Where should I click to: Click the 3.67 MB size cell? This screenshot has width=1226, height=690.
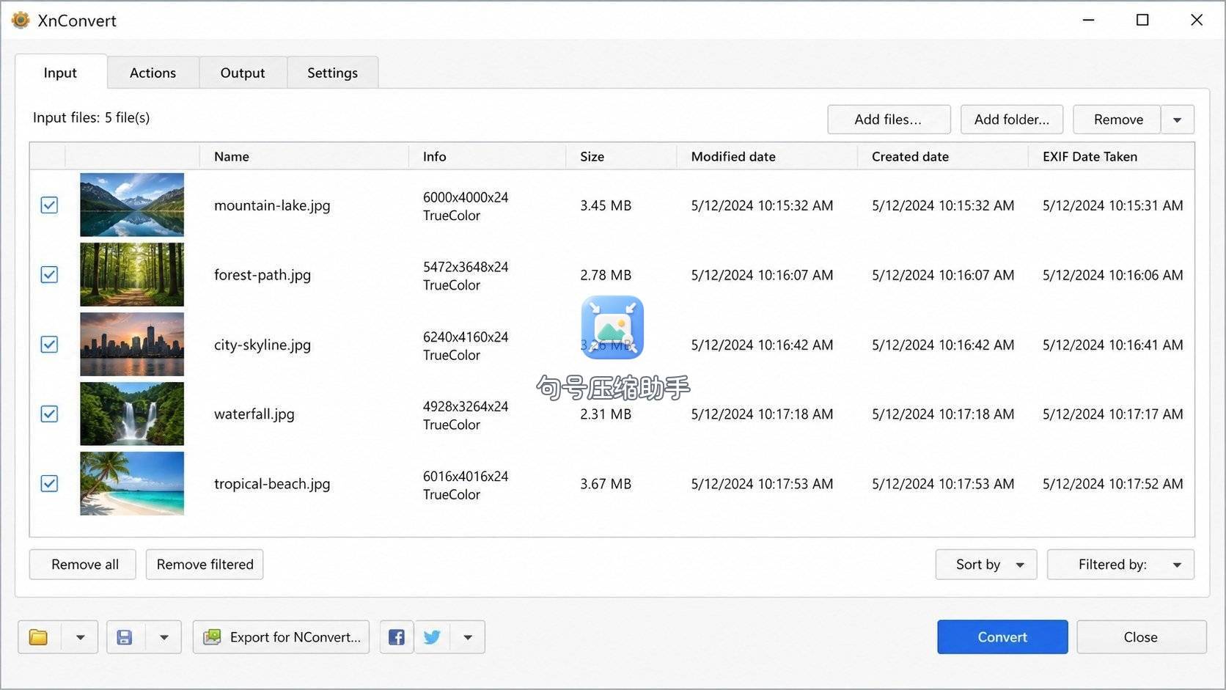pos(606,484)
